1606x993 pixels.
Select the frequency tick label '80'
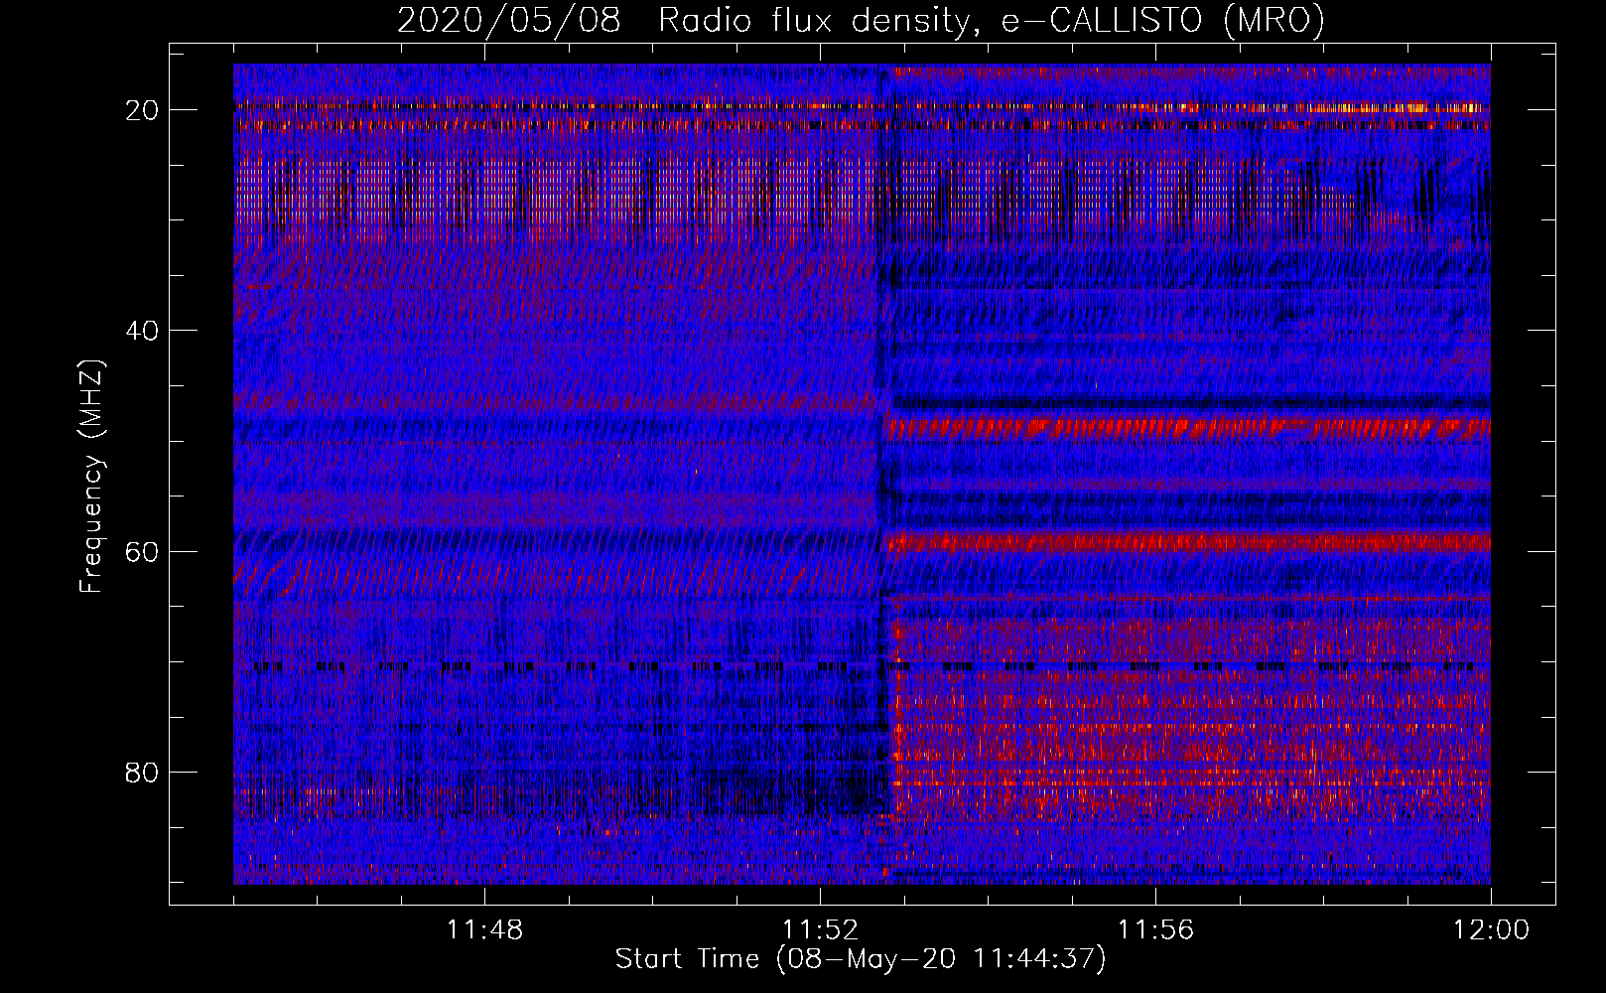click(x=143, y=772)
